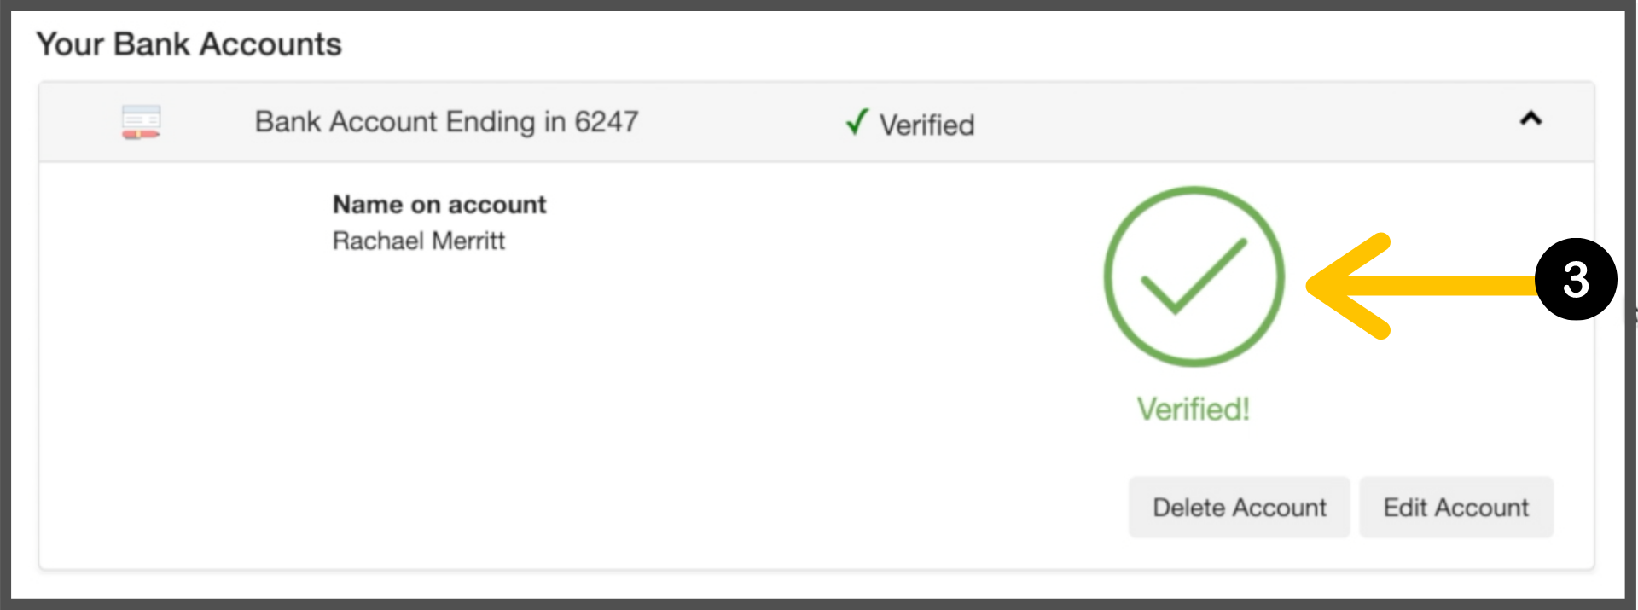Select the Bank Account Ending in 6247 title
Image resolution: width=1638 pixels, height=610 pixels.
(446, 122)
